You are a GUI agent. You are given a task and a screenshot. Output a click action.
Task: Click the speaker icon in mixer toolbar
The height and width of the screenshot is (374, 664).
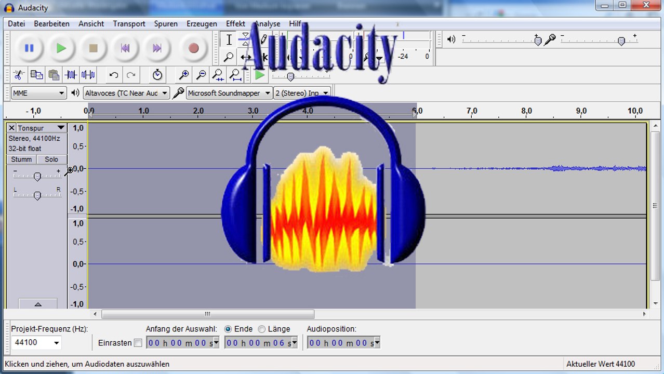(x=451, y=39)
